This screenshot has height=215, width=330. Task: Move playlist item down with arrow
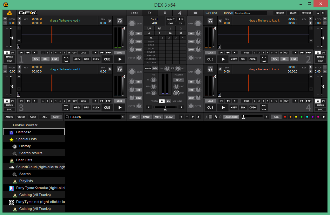coord(193,117)
